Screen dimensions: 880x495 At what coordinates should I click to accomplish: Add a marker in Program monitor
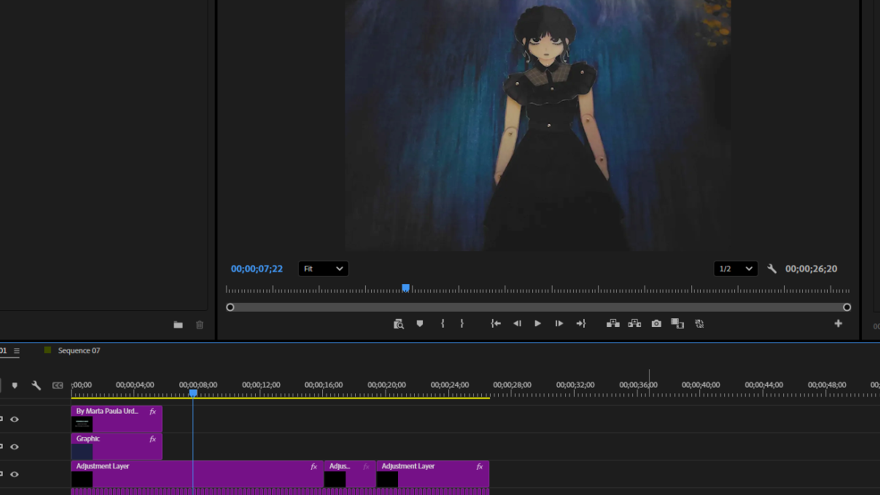[419, 324]
